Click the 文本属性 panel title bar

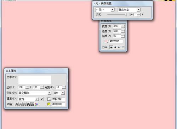click(36, 71)
